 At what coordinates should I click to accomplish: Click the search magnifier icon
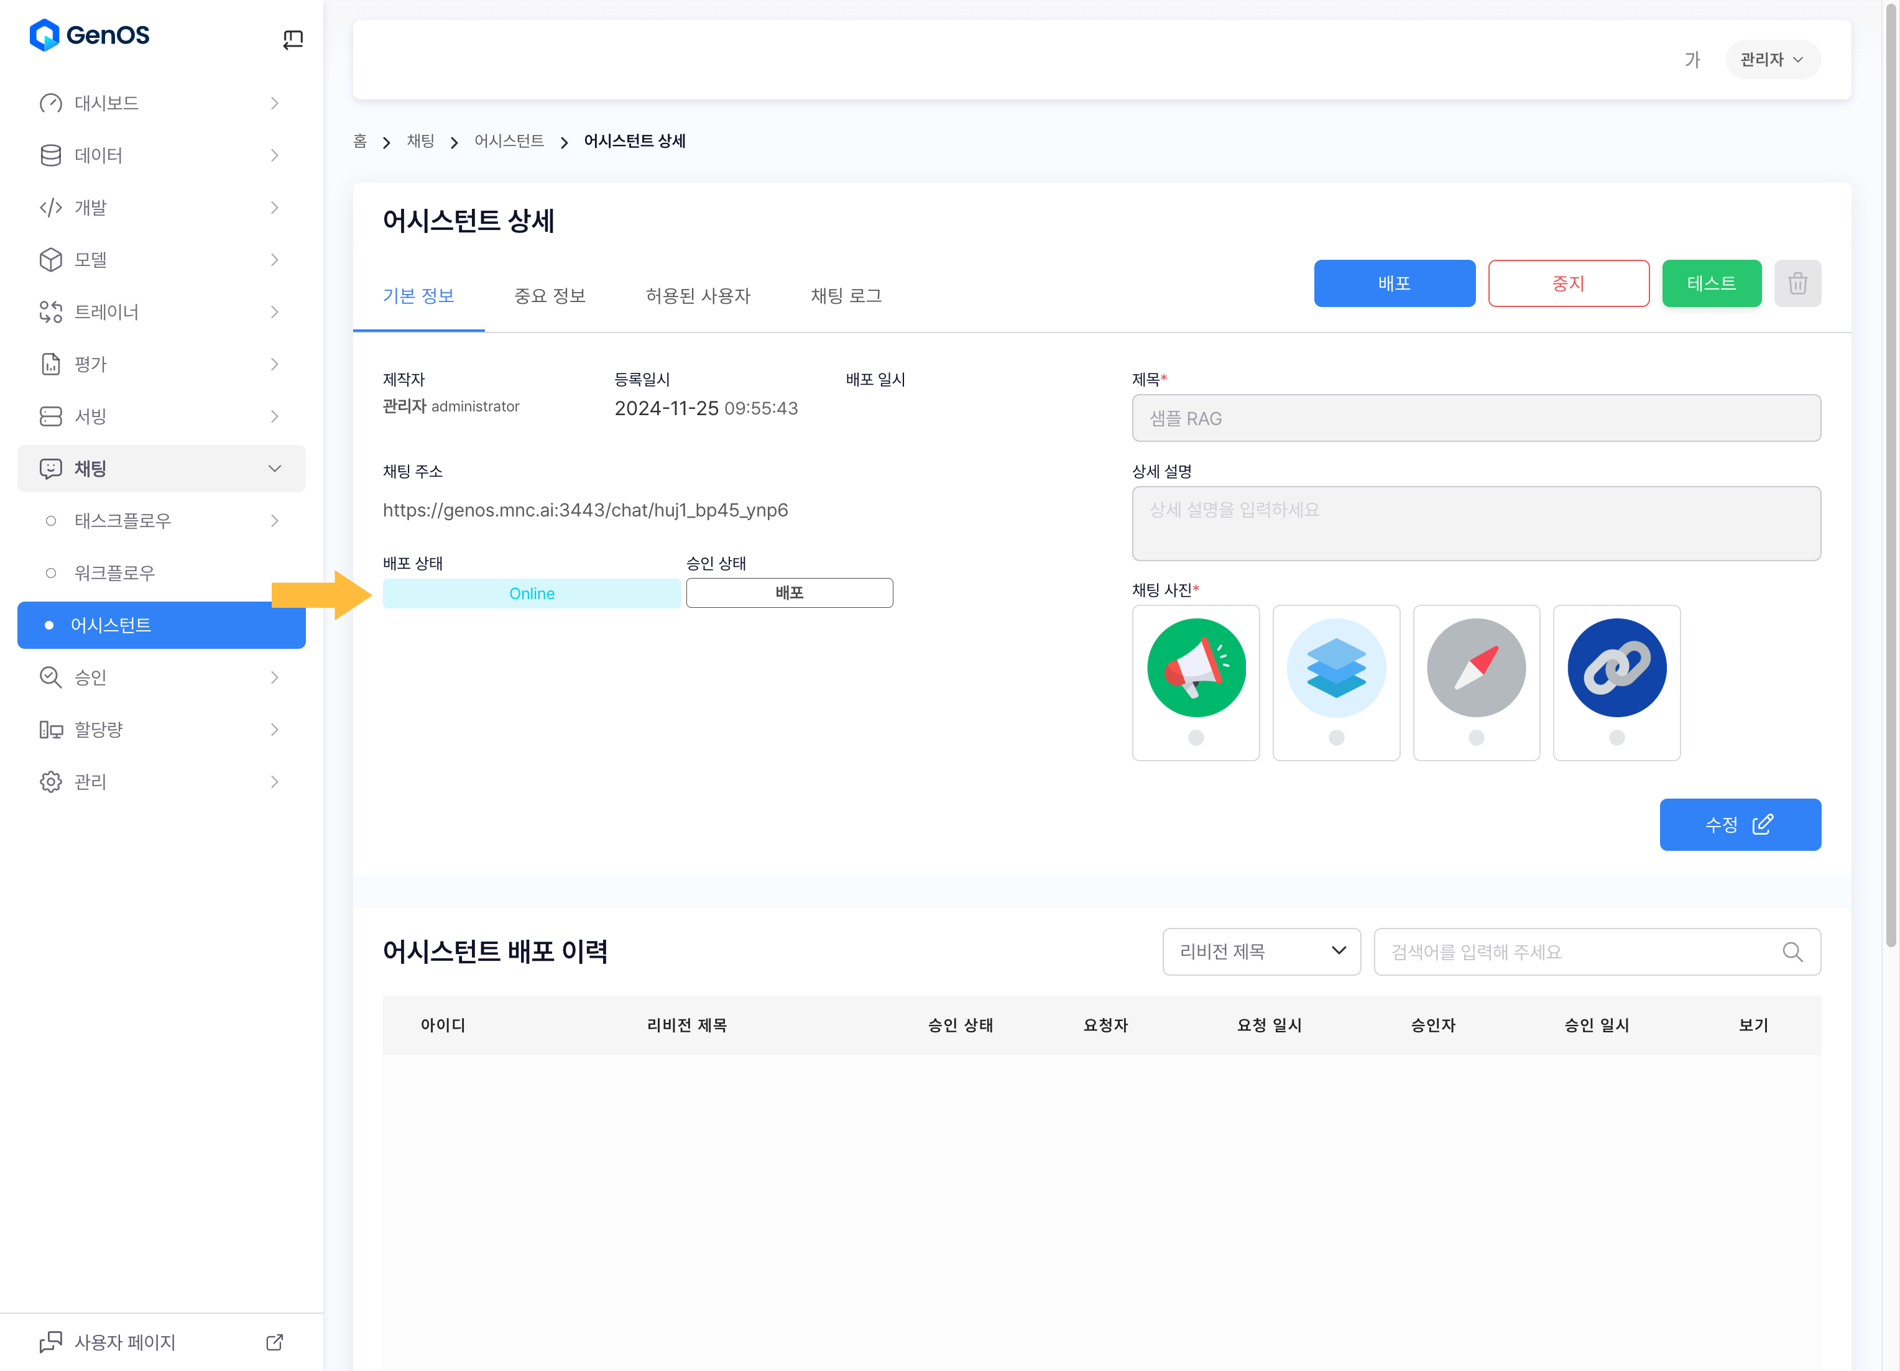(1792, 951)
